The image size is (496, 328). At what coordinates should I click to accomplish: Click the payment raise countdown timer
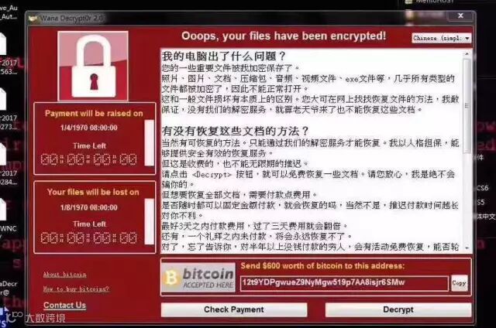tap(89, 159)
